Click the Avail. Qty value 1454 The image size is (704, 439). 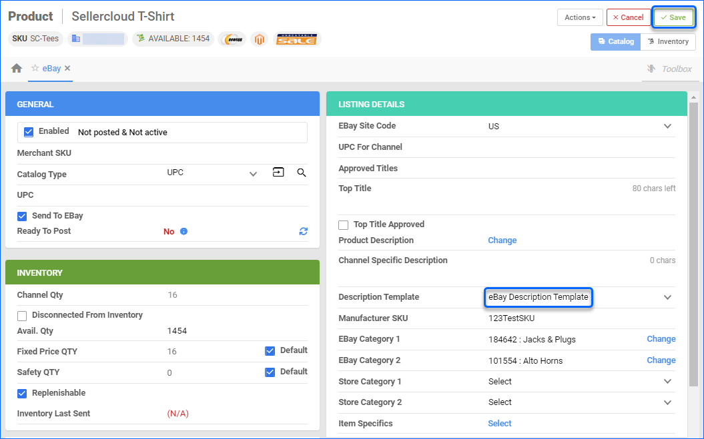pos(177,331)
